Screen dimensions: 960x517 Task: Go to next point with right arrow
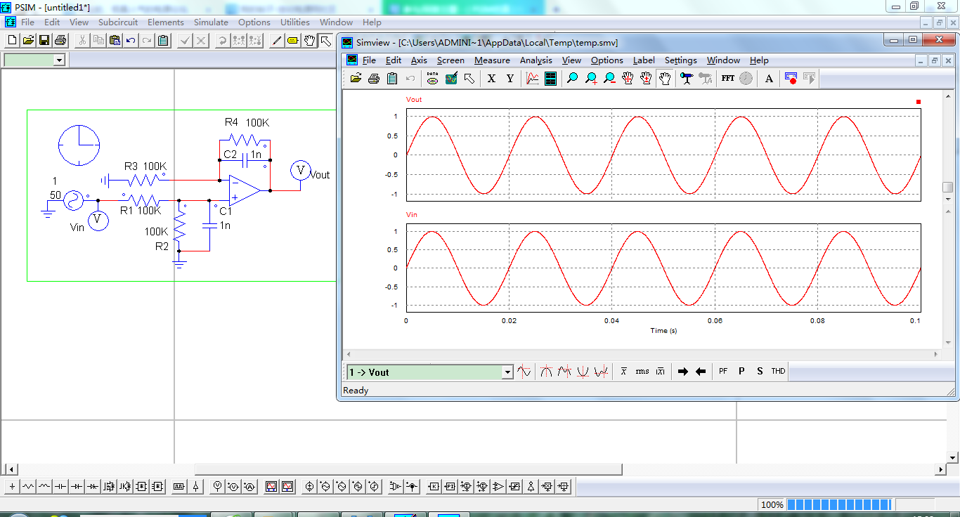pyautogui.click(x=682, y=372)
